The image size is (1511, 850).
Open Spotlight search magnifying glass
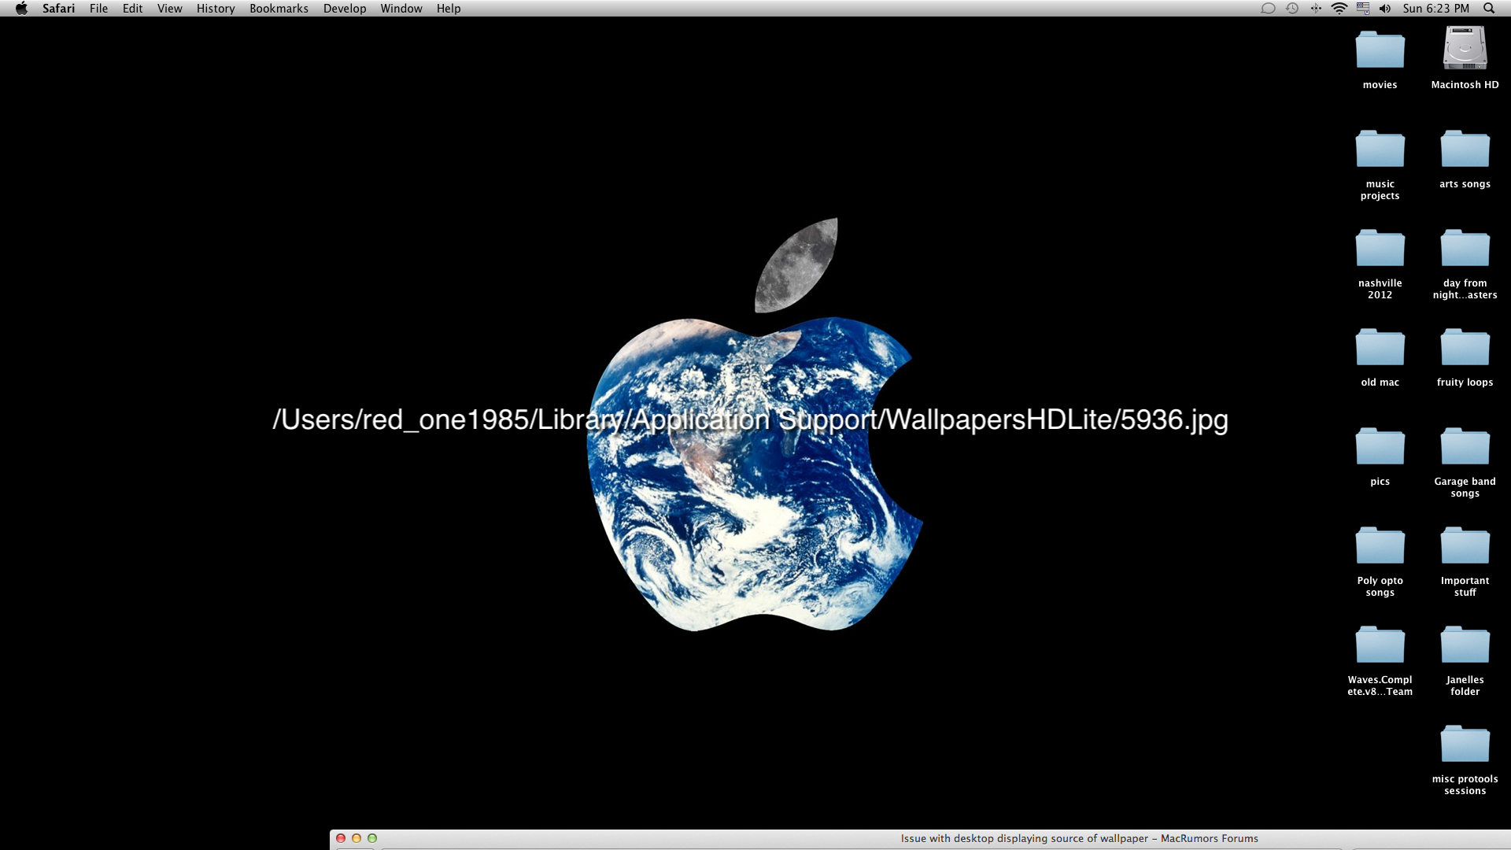(x=1489, y=9)
